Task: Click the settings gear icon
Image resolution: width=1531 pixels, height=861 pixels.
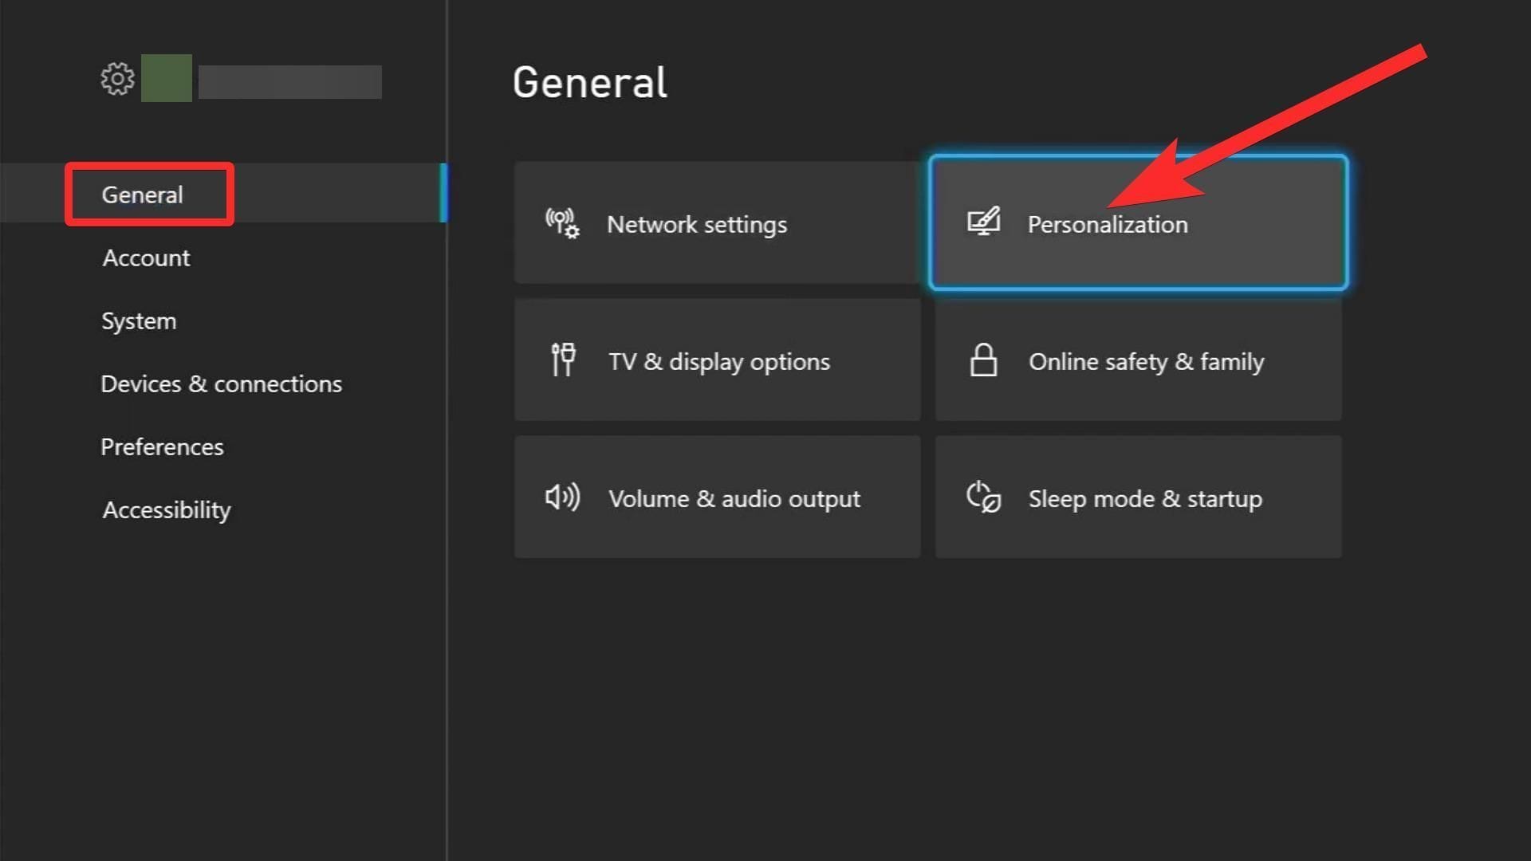Action: point(116,79)
